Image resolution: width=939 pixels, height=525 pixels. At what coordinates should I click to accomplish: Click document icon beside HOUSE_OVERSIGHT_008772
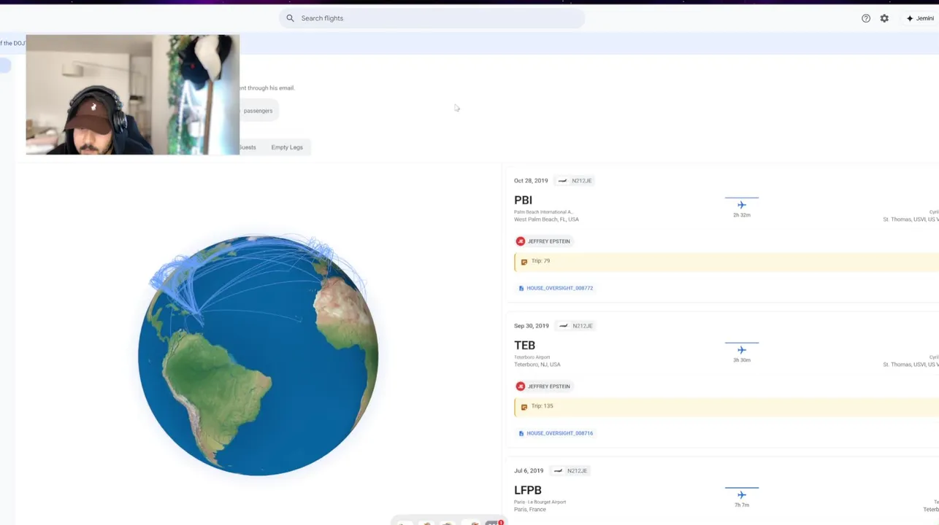(x=521, y=288)
